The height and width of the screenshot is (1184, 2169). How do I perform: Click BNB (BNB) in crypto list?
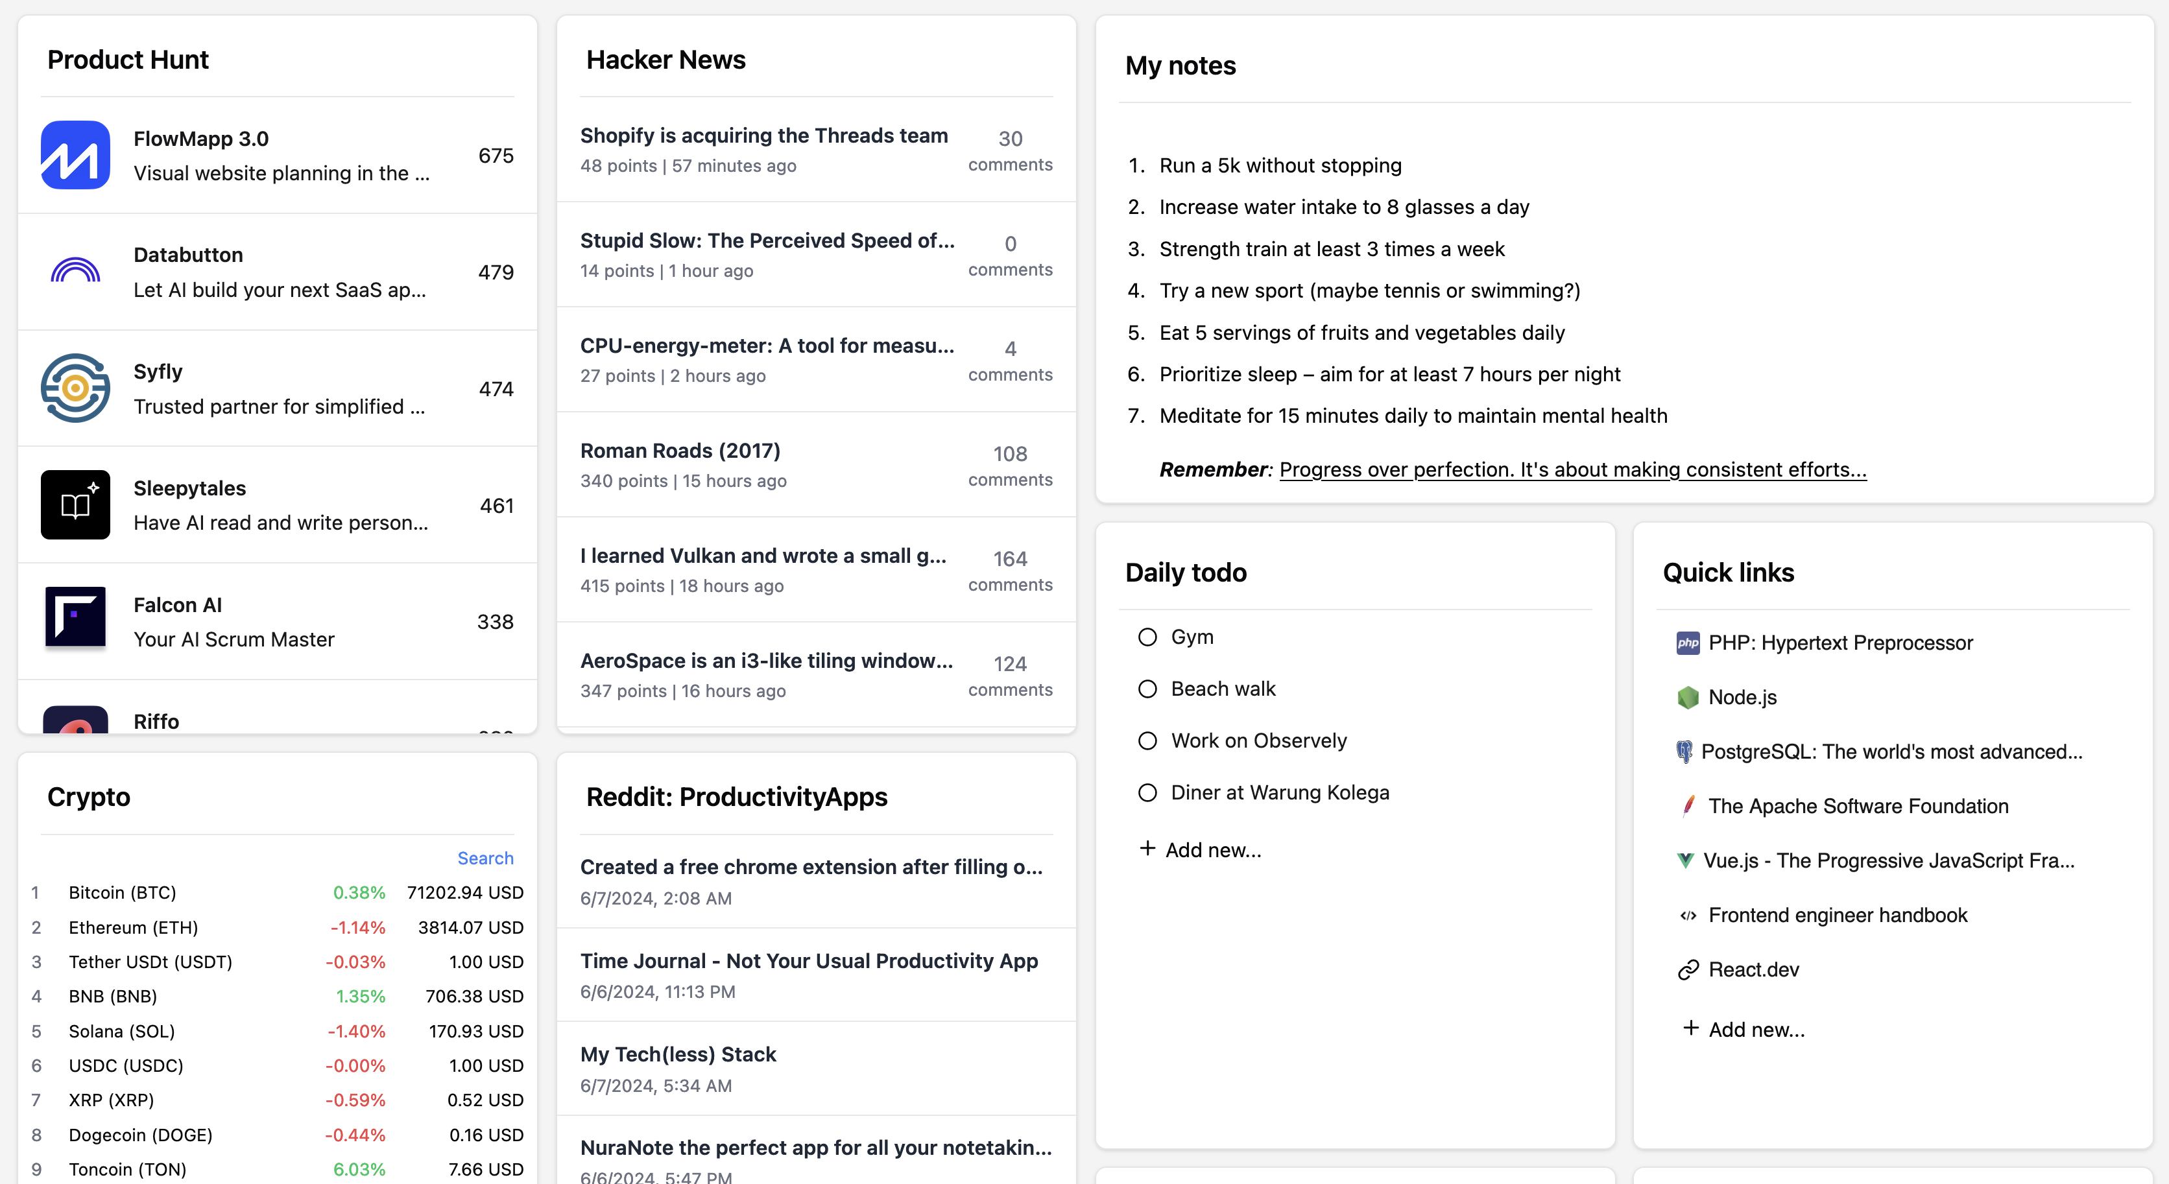pyautogui.click(x=113, y=997)
